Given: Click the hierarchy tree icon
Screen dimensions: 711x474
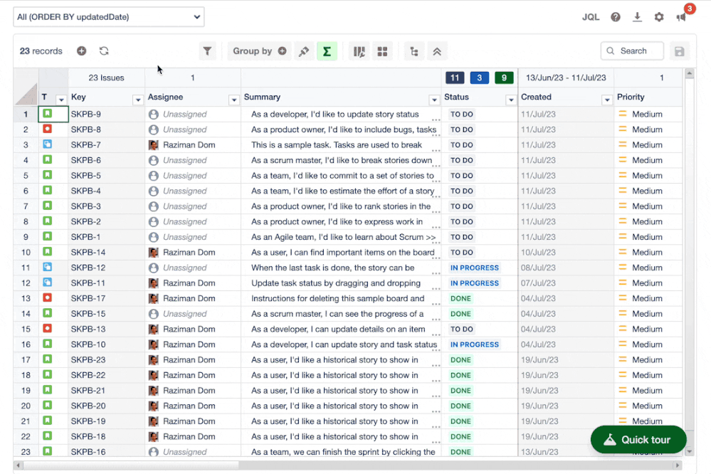Looking at the screenshot, I should 414,51.
